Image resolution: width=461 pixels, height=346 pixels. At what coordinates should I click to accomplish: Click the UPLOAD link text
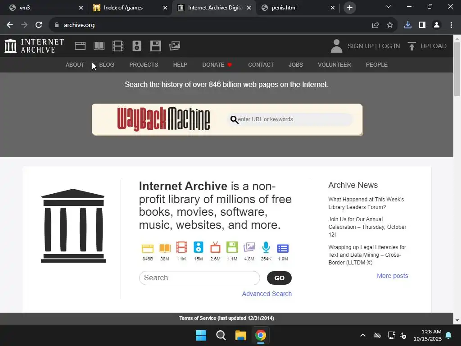[434, 46]
